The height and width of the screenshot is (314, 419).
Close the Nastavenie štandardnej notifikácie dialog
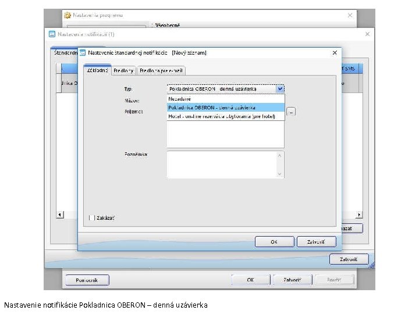[335, 53]
